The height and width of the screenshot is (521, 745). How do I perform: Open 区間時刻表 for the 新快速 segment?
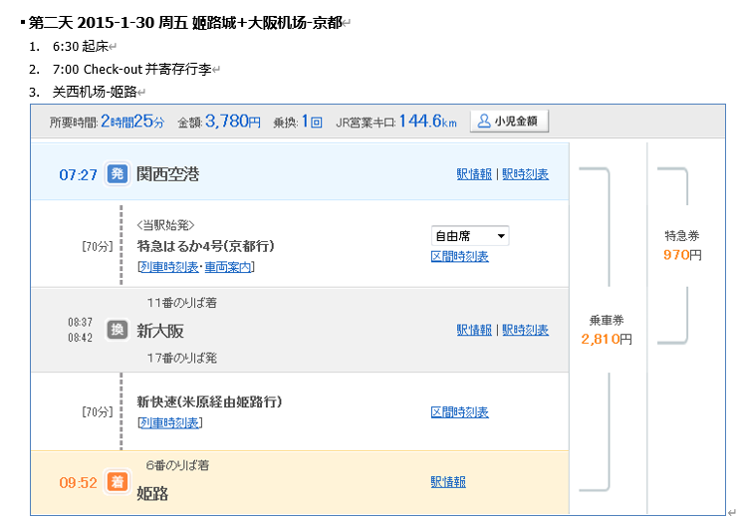[x=459, y=412]
